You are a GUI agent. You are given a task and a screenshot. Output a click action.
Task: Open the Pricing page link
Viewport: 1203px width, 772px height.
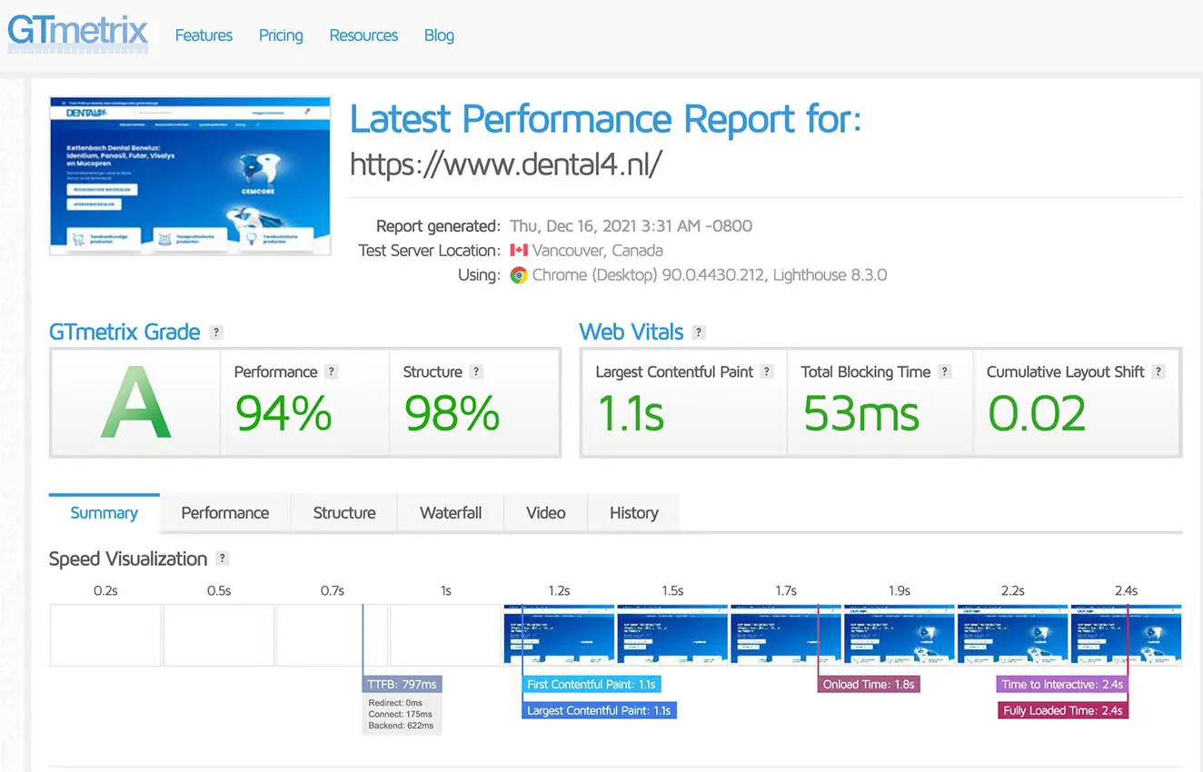pos(281,35)
